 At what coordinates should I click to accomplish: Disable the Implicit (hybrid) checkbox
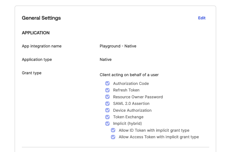tap(107, 124)
